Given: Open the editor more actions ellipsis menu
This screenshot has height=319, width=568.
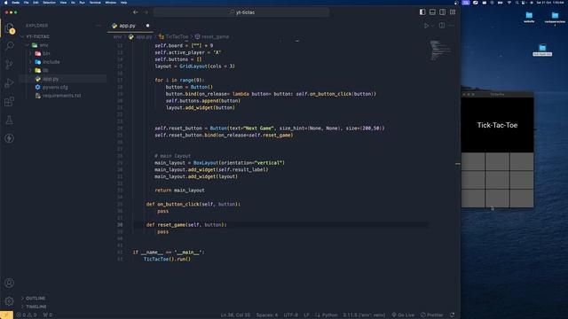Looking at the screenshot, I should click(452, 26).
